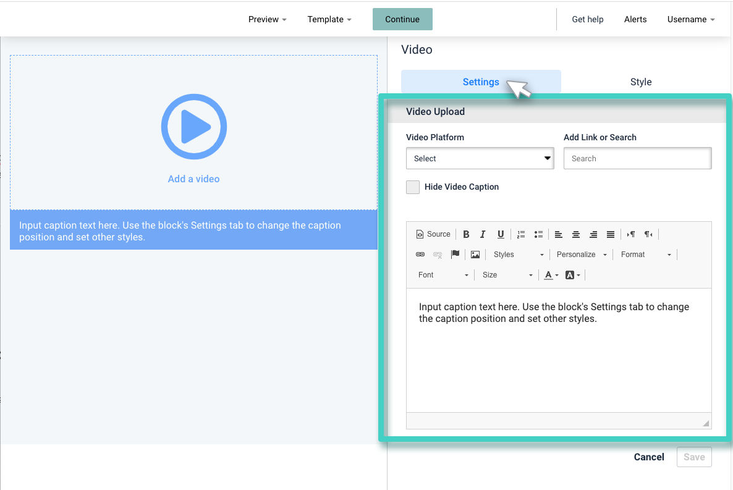Toggle bold formatting in caption editor
The width and height of the screenshot is (733, 490).
point(466,234)
